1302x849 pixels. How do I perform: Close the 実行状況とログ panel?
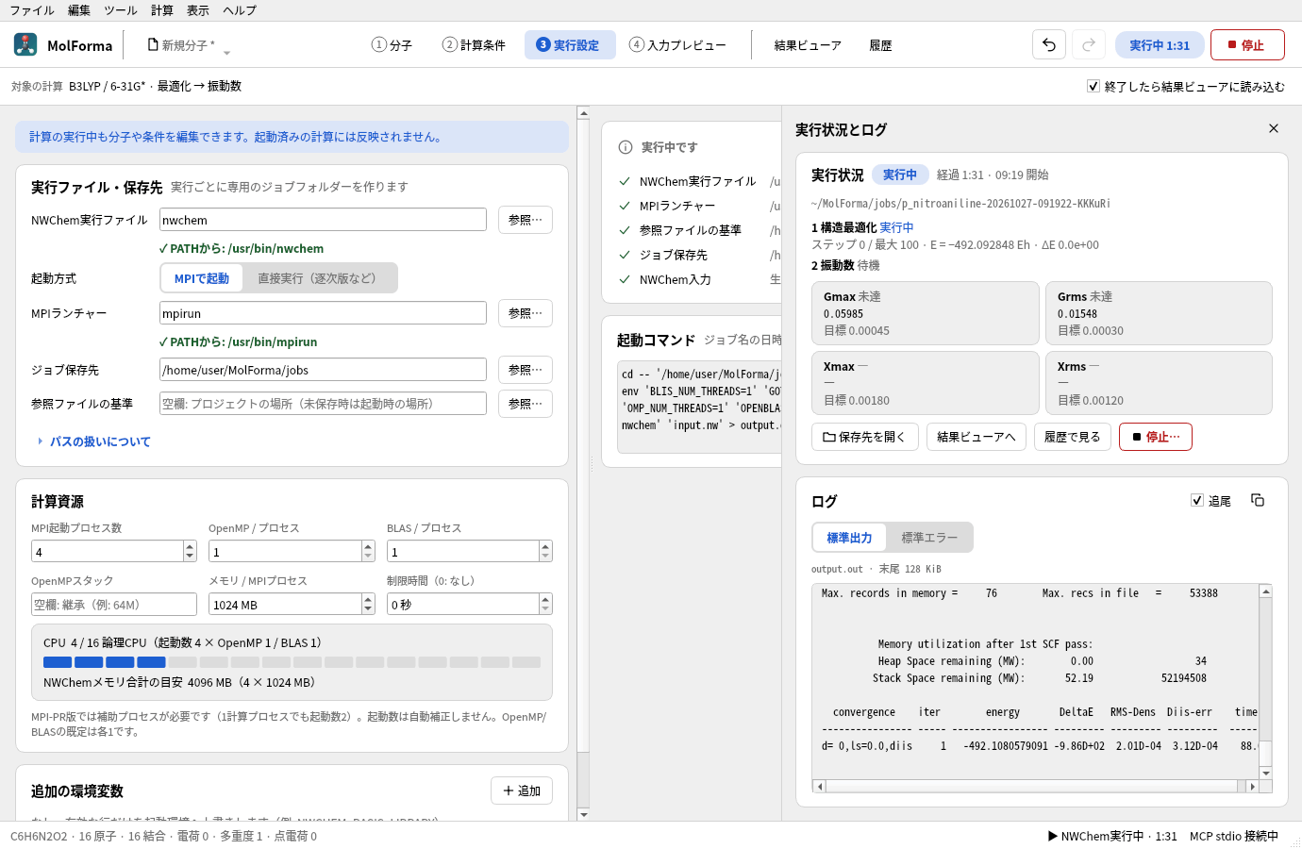click(1274, 128)
